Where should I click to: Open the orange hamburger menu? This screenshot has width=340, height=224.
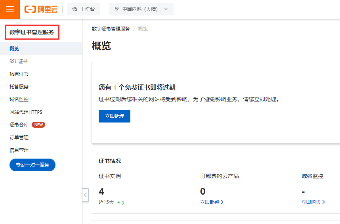(10, 10)
